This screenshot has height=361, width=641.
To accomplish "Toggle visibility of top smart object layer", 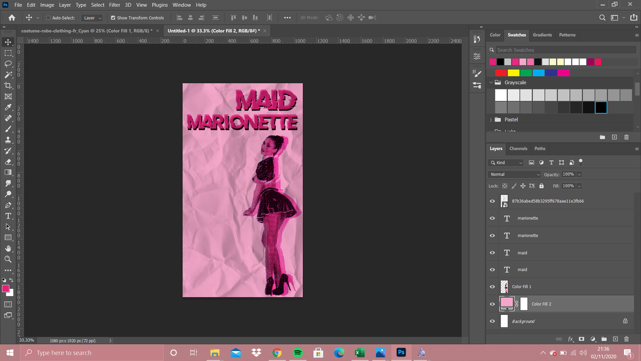I will (492, 201).
